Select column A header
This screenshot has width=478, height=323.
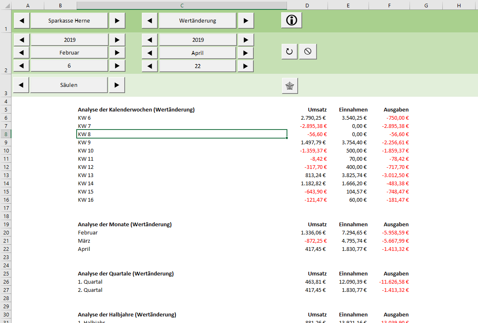click(x=28, y=5)
